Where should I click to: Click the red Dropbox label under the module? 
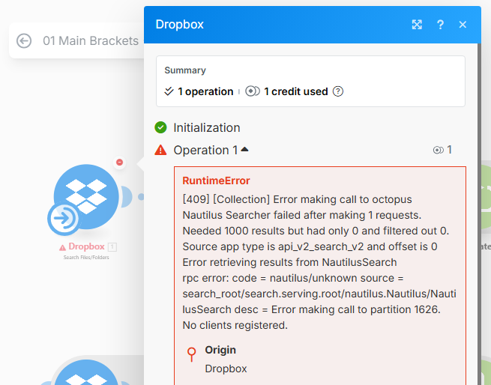coord(86,246)
